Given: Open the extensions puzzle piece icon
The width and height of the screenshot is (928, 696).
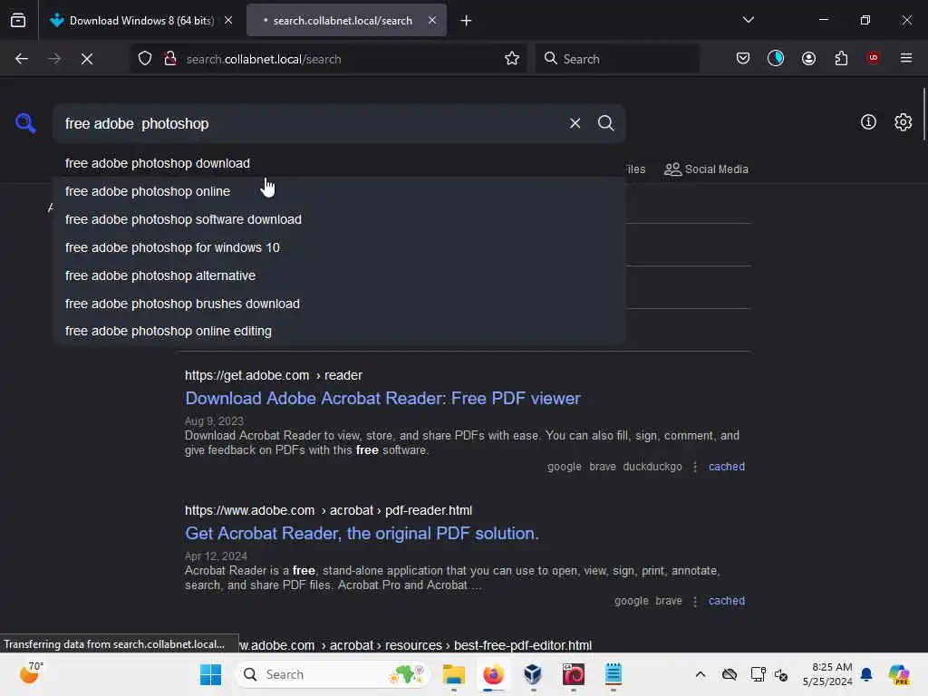Looking at the screenshot, I should 841,58.
